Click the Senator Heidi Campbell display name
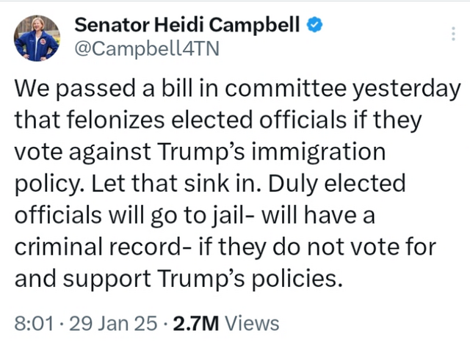This screenshot has width=470, height=345. pyautogui.click(x=188, y=26)
